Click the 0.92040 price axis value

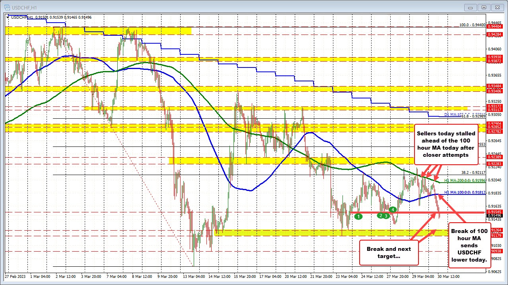point(494,180)
